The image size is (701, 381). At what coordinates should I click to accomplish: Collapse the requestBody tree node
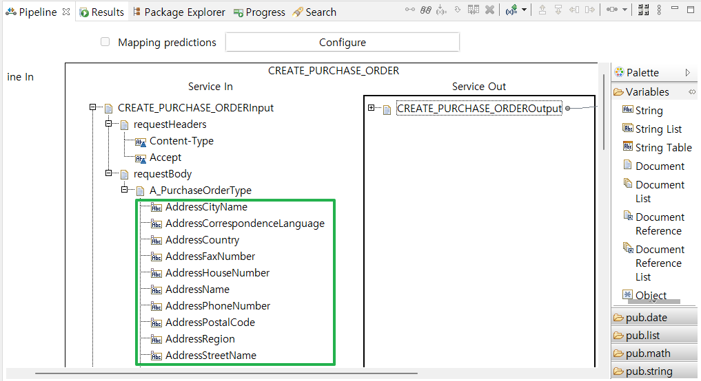pos(108,174)
